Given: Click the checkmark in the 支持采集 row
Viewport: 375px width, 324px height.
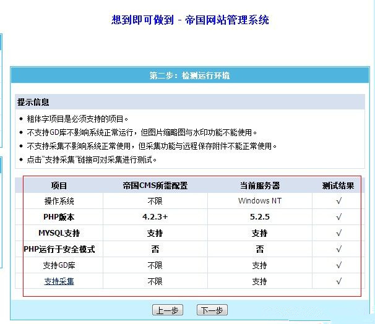Looking at the screenshot, I should [338, 281].
